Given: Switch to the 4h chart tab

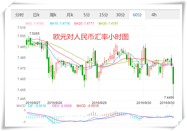Looking at the screenshot, I should 154,15.
